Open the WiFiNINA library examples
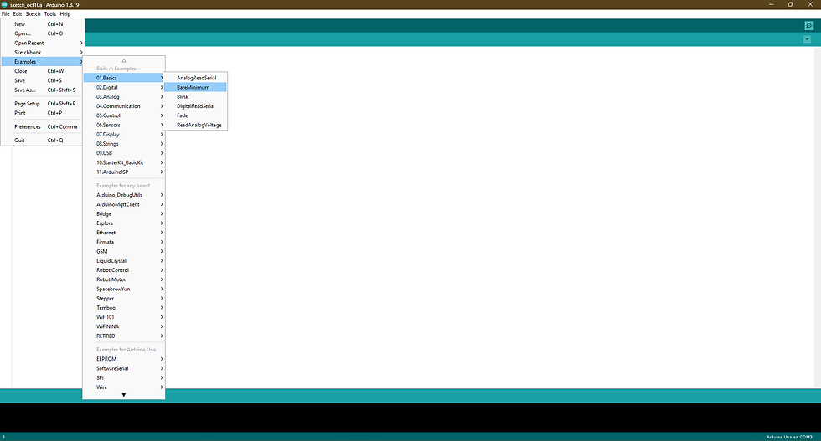This screenshot has height=441, width=821. pyautogui.click(x=124, y=327)
